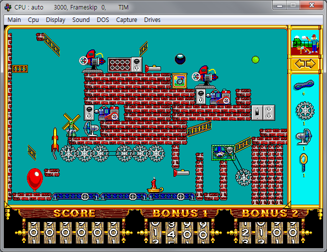Open the Cpu menu
Viewport: 327px width, 252px height.
tap(33, 20)
